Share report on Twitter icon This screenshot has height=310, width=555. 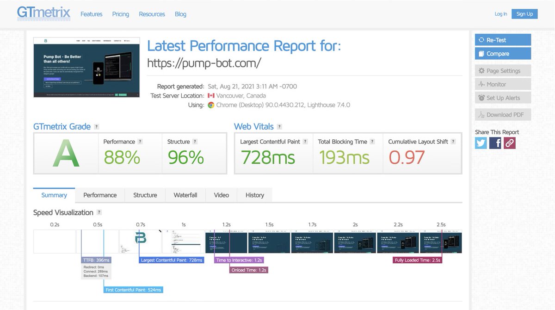coord(481,143)
